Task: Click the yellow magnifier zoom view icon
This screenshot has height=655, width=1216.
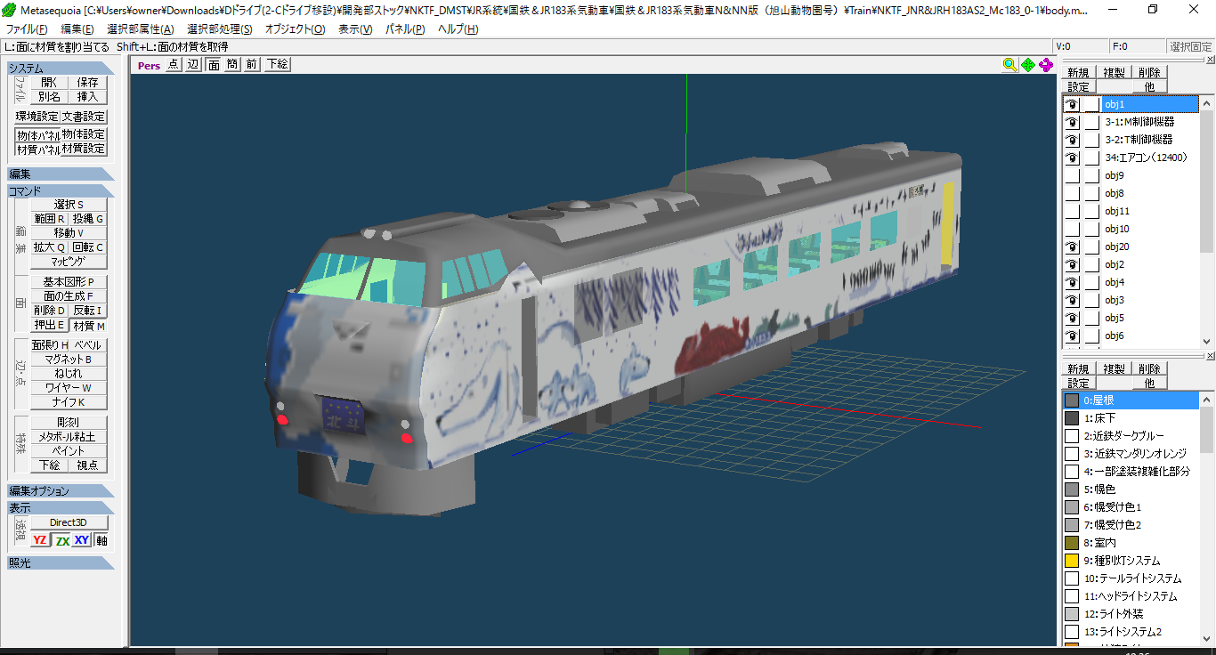Action: click(1009, 64)
